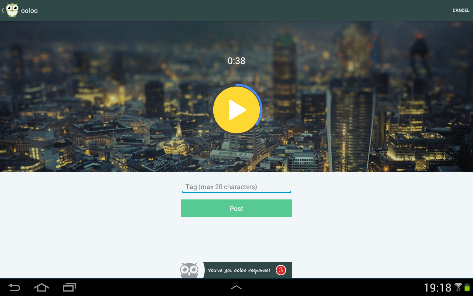Viewport: 473px width, 296px height.
Task: Open the 19:18 clock in status area
Action: (438, 287)
